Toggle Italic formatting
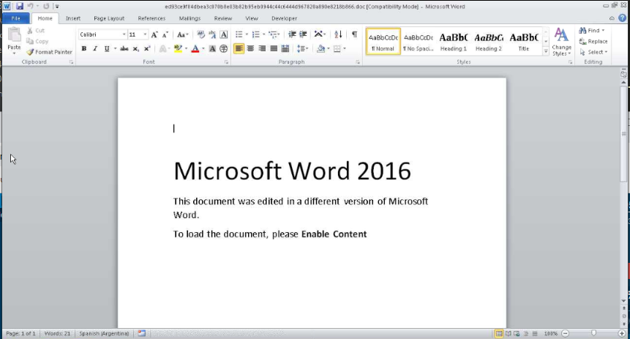This screenshot has width=630, height=339. pyautogui.click(x=95, y=48)
